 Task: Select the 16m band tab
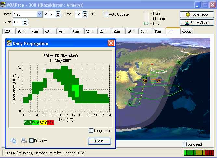click(x=145, y=31)
